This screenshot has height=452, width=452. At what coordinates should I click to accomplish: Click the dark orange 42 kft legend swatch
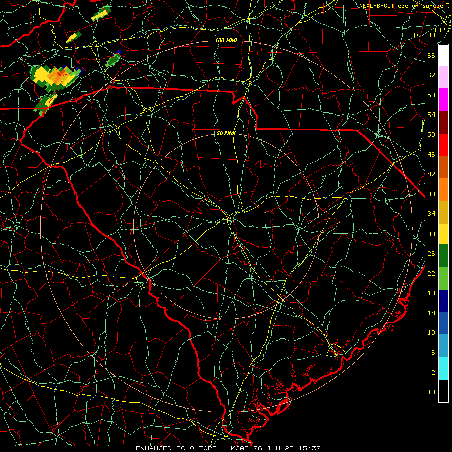point(443,167)
